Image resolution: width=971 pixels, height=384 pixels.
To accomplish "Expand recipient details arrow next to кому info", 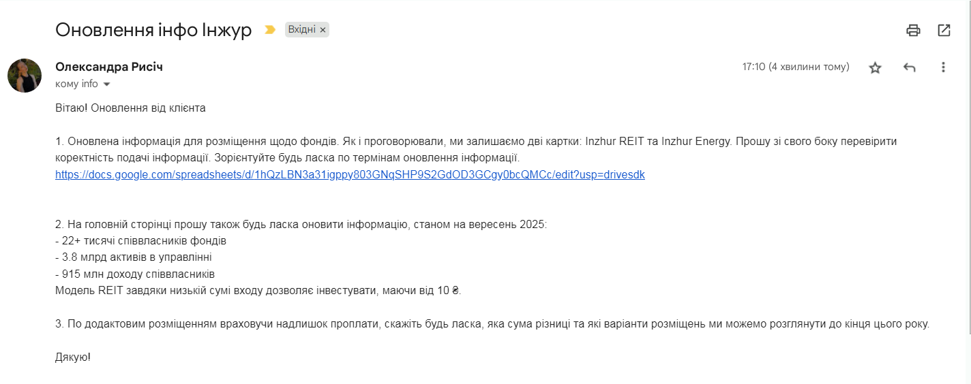I will click(106, 84).
